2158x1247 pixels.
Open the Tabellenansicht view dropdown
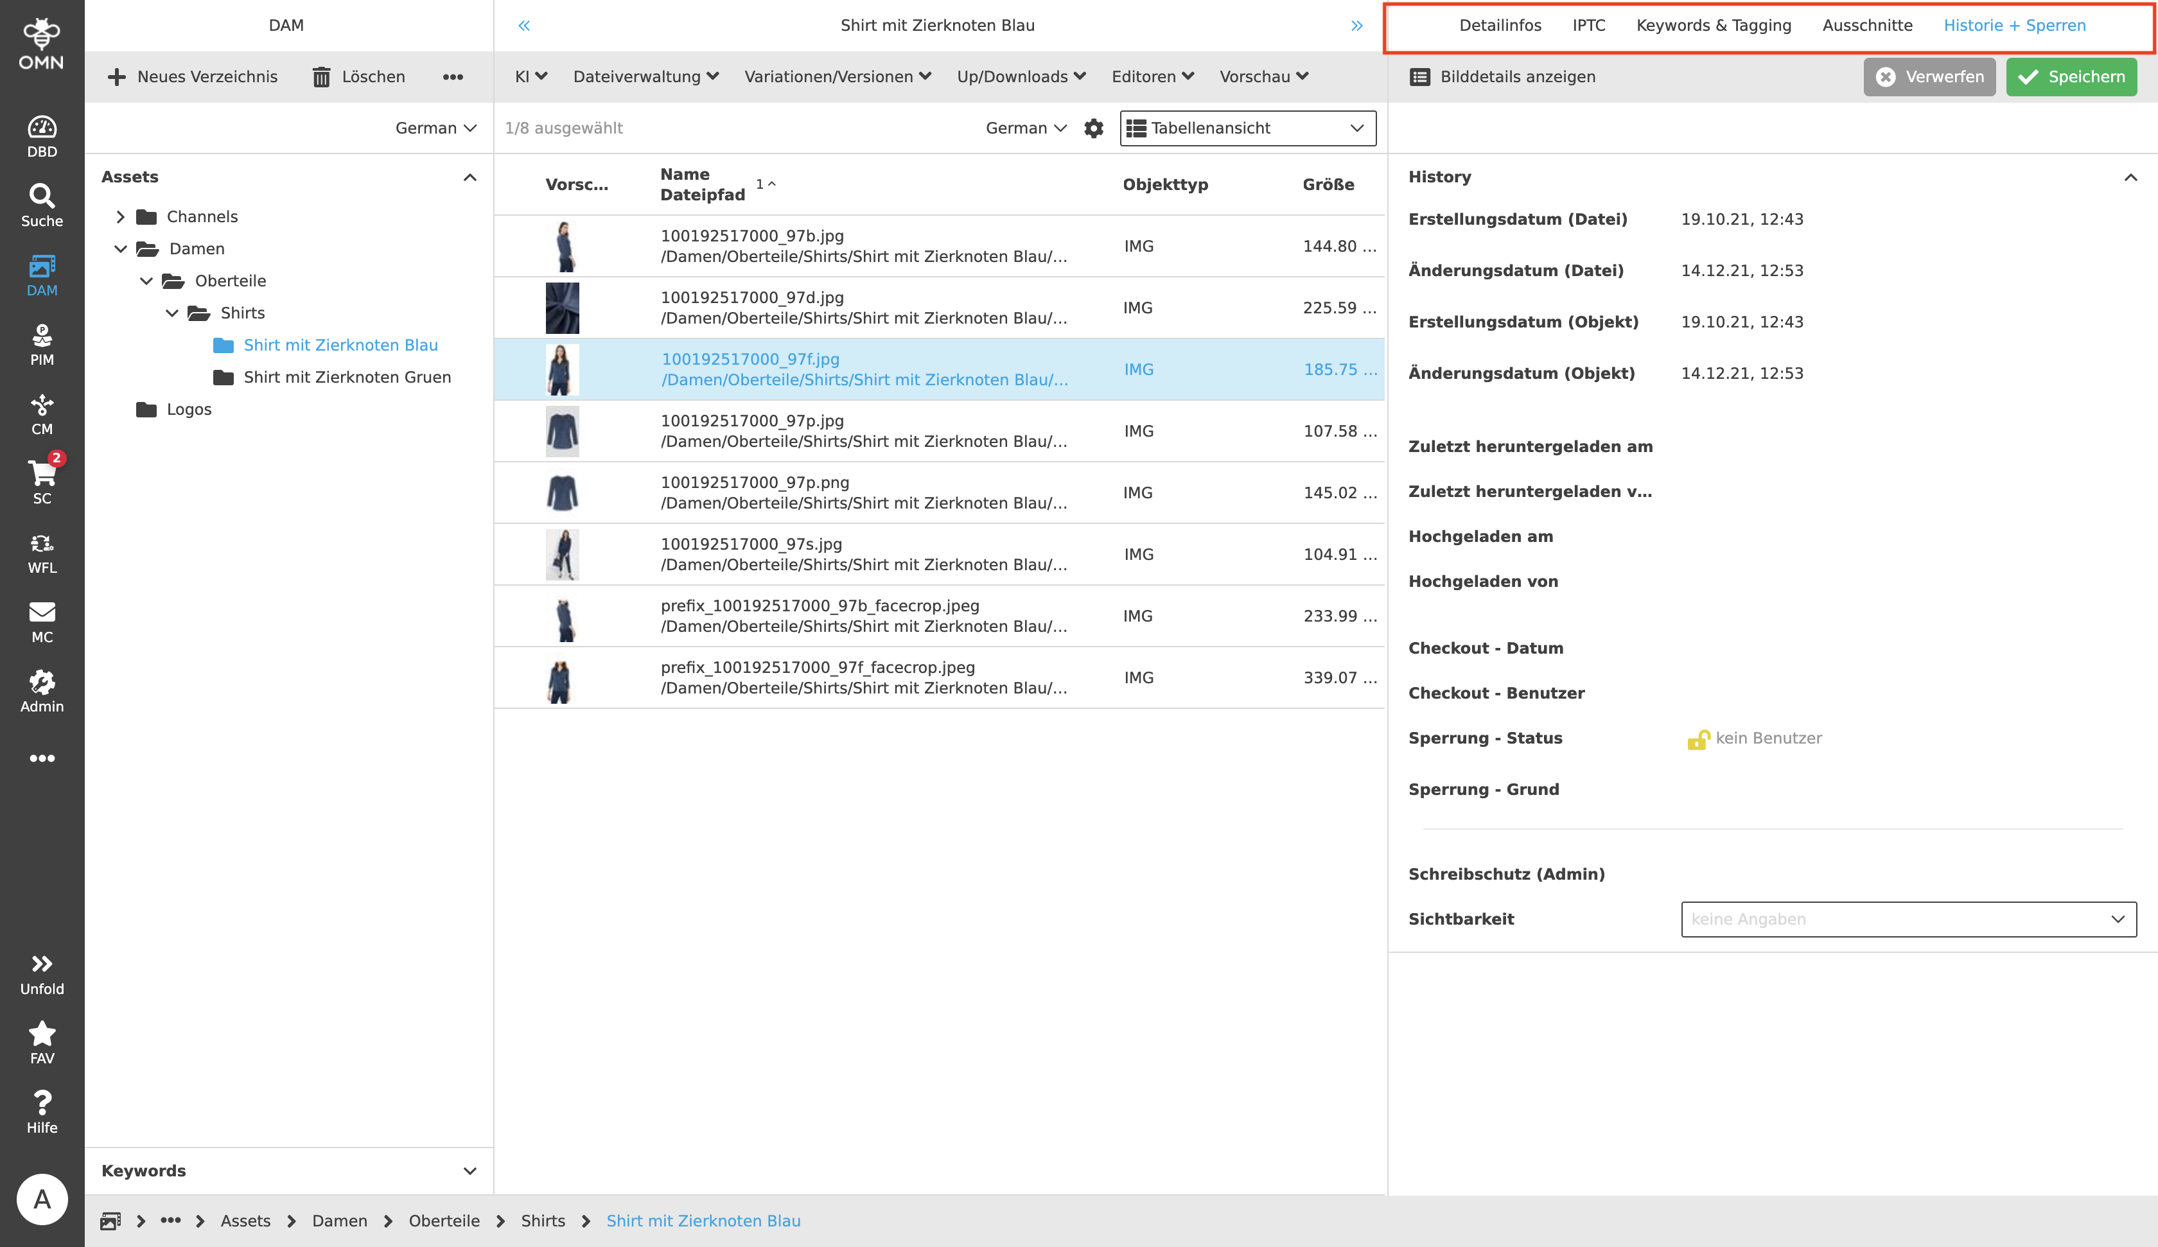[1248, 128]
